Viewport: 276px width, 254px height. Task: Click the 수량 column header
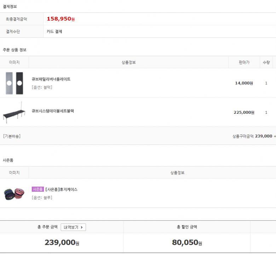[266, 62]
